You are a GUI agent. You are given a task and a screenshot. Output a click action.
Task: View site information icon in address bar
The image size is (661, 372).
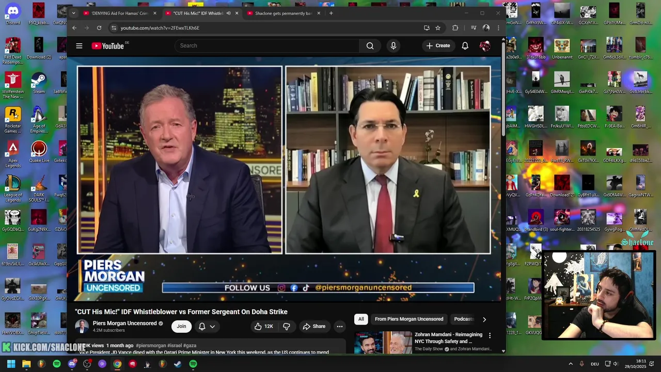(x=114, y=28)
